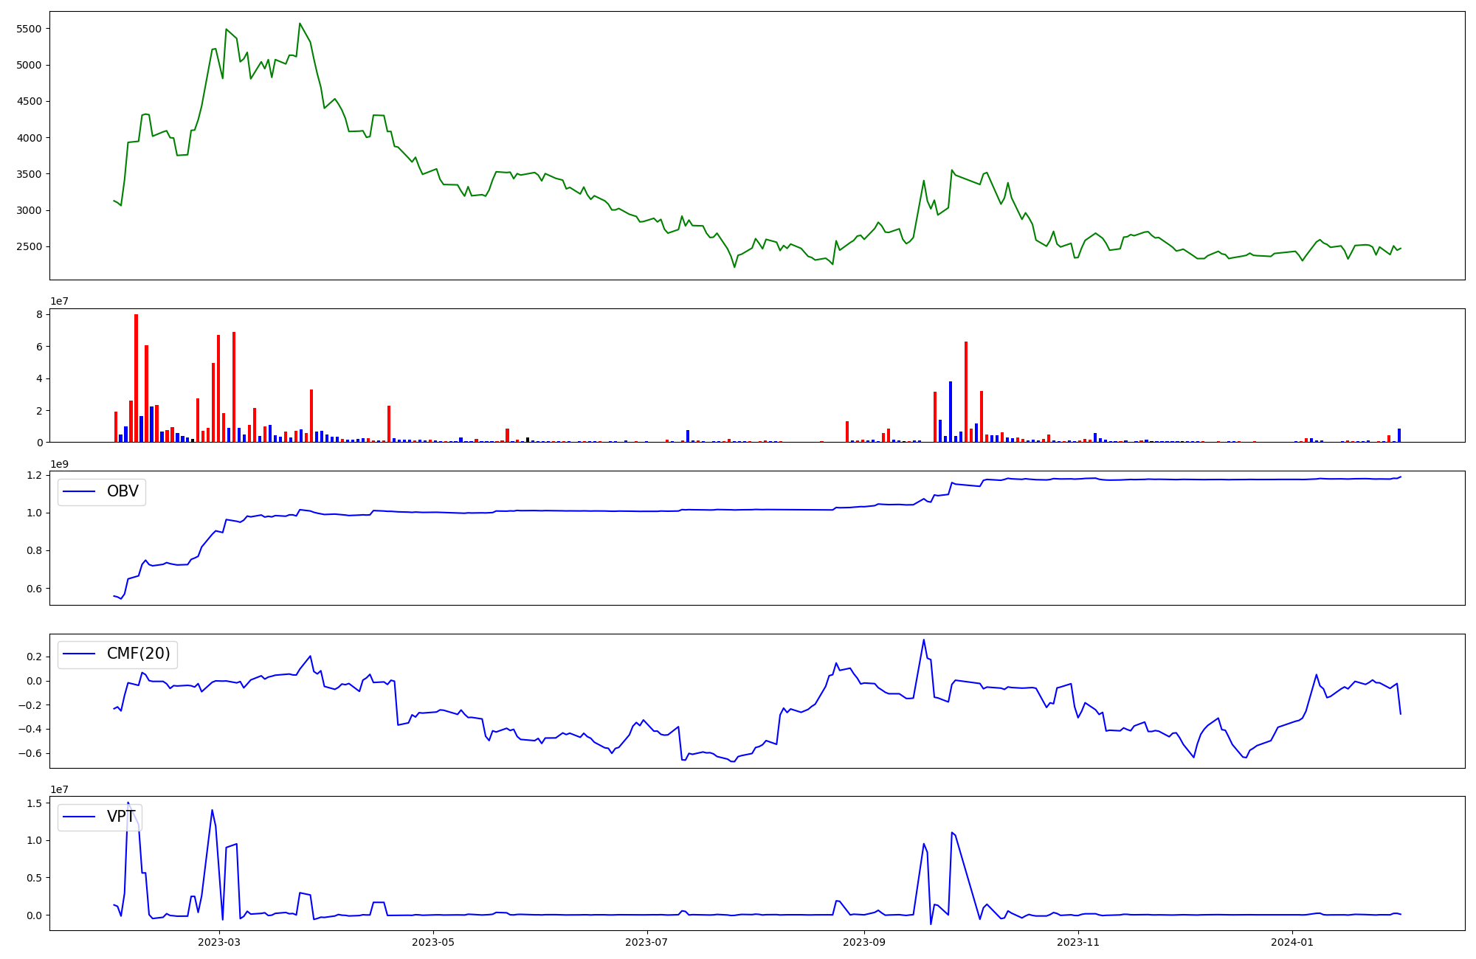This screenshot has width=1476, height=959.
Task: Click the OBV legend label
Action: [123, 491]
